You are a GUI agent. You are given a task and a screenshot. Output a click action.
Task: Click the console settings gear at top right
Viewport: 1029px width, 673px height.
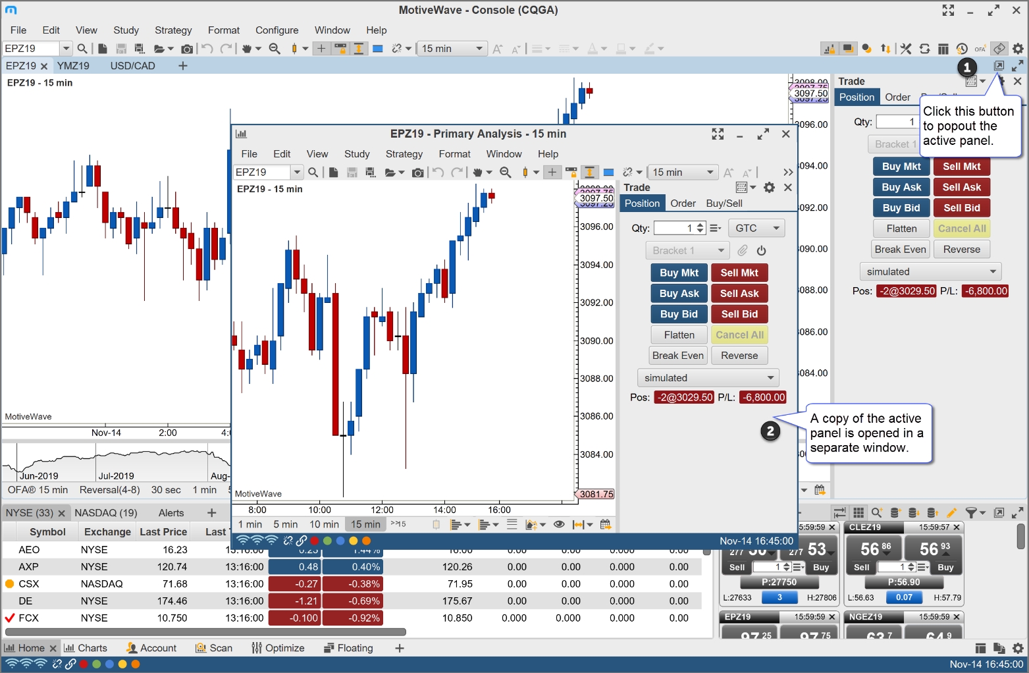coord(1018,49)
